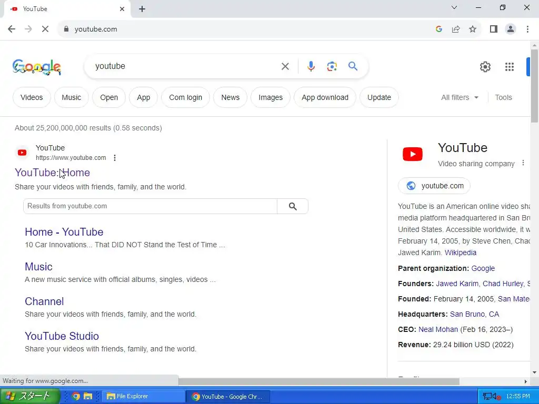Select the App download filter chip

point(325,97)
